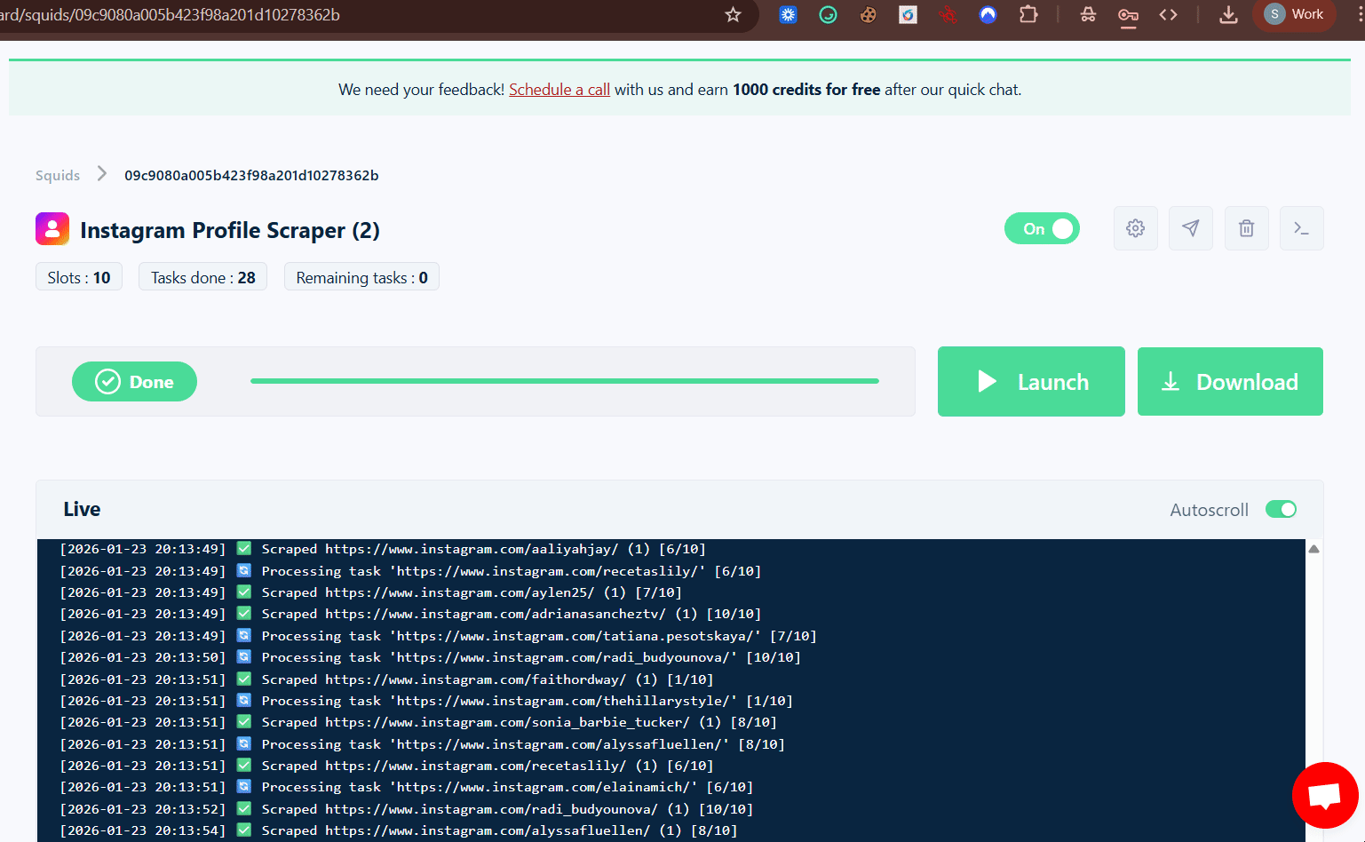Click the cookie-shaped extension icon

pos(868,14)
